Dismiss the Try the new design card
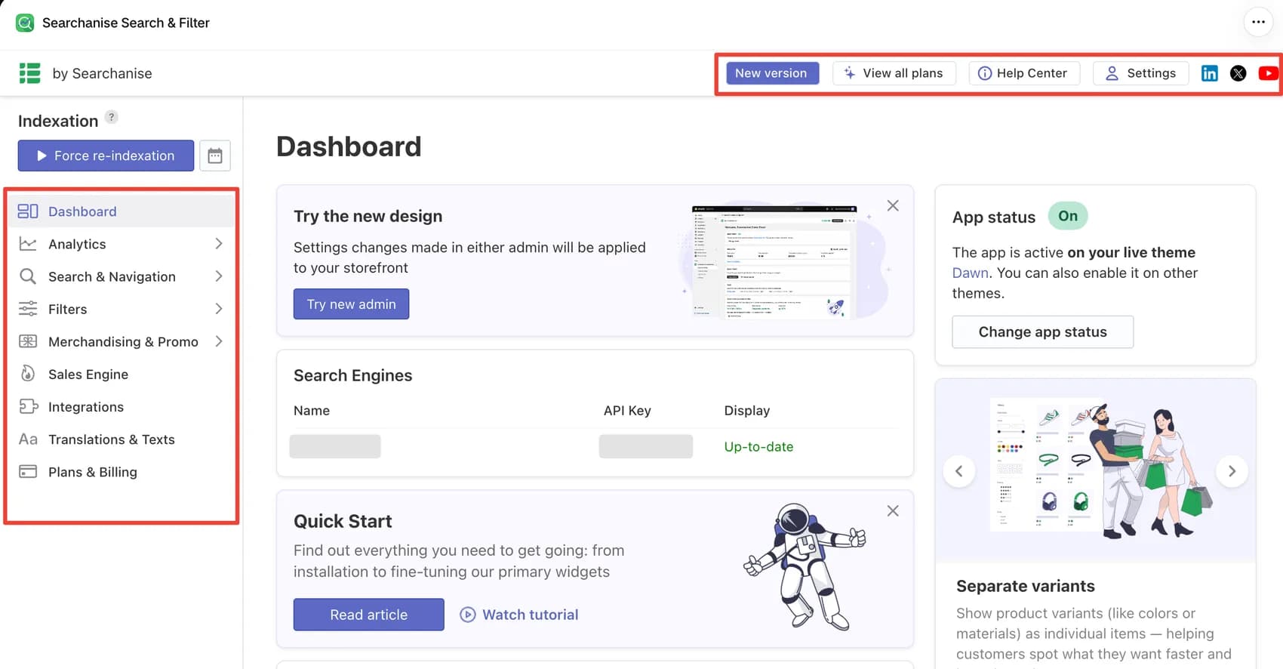Screen dimensions: 1283x669 point(893,205)
